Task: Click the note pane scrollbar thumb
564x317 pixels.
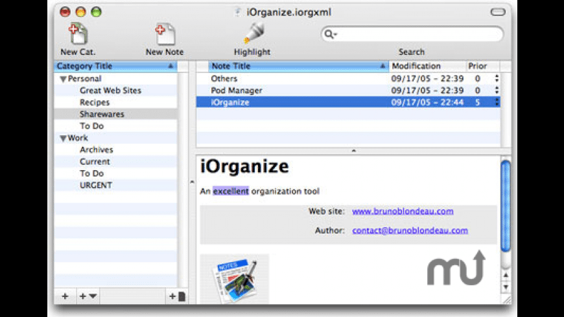Action: tap(506, 206)
